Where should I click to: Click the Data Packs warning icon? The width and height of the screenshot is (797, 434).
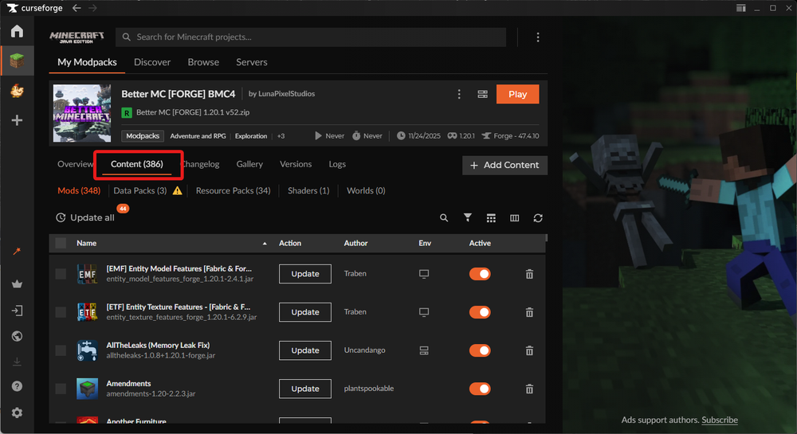pyautogui.click(x=178, y=191)
